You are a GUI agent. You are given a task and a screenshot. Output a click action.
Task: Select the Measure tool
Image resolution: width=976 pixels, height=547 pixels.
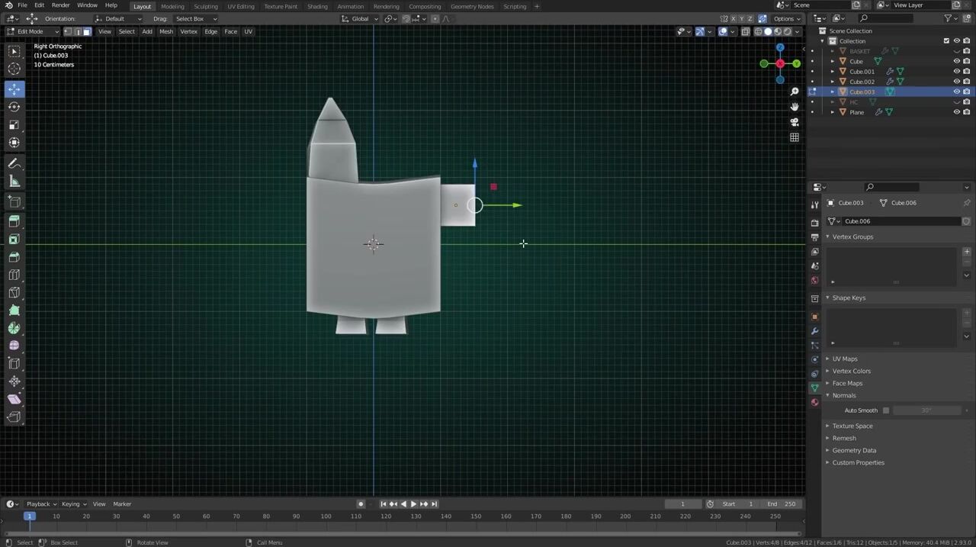pyautogui.click(x=14, y=182)
